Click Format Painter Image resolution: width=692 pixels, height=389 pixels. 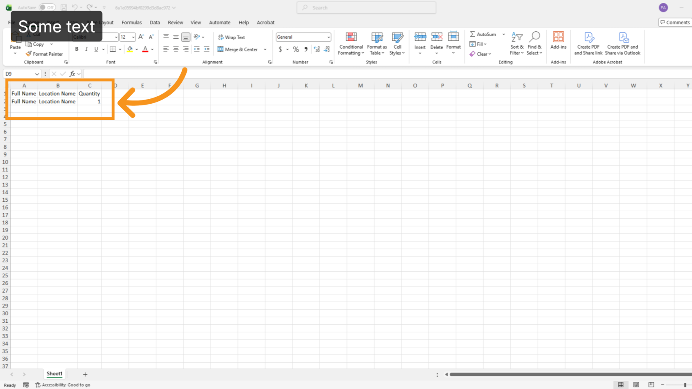click(x=44, y=54)
